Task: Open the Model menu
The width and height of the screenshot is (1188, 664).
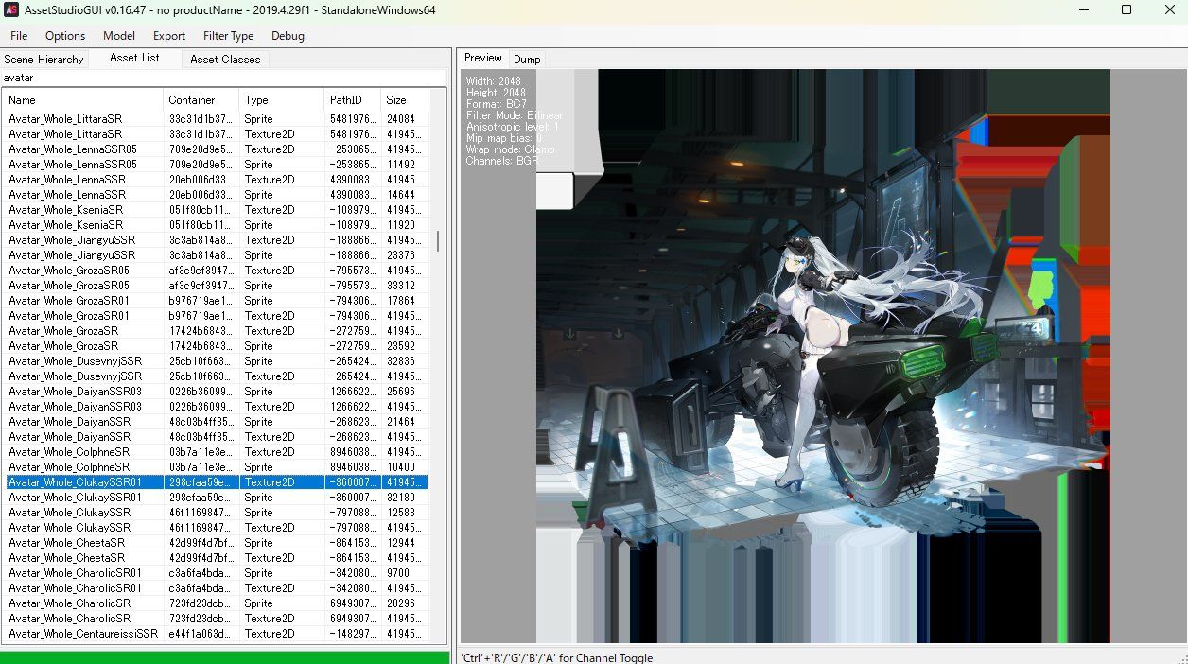Action: (x=119, y=36)
